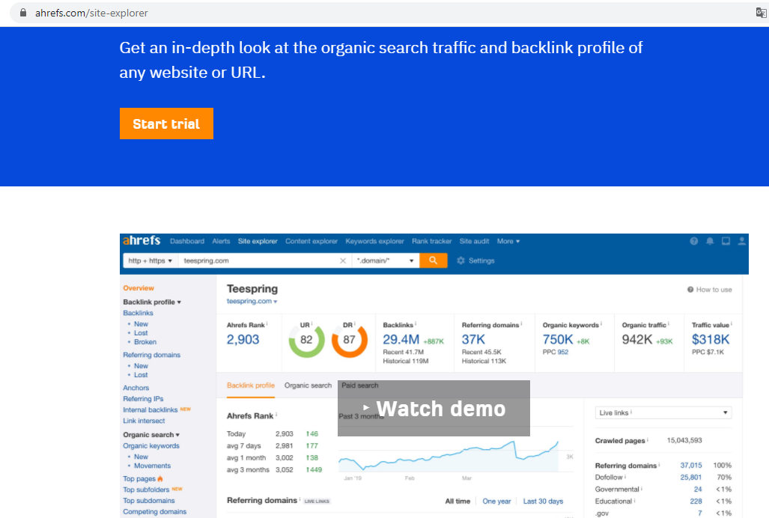Click the Educational 228 count
This screenshot has height=518, width=769.
[x=696, y=502]
